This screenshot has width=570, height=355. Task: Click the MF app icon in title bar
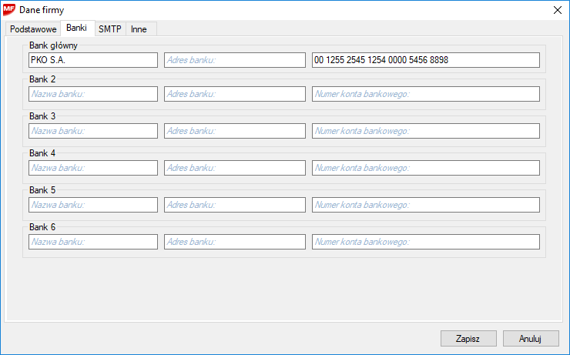[10, 10]
